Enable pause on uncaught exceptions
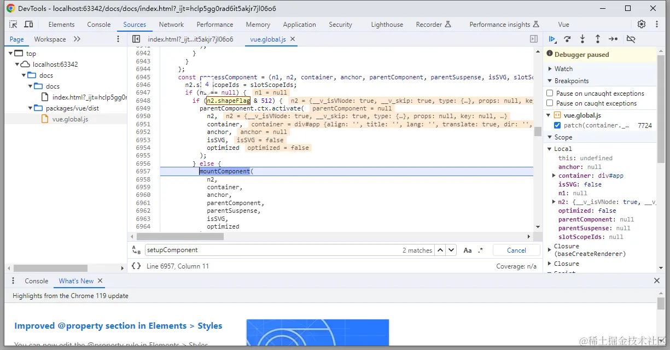Screen dimensions: 670x350 (x=550, y=94)
